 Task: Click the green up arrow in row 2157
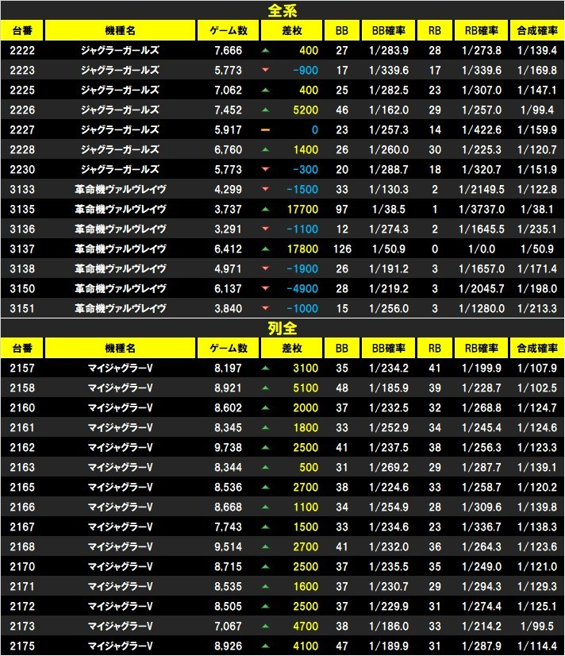(265, 369)
